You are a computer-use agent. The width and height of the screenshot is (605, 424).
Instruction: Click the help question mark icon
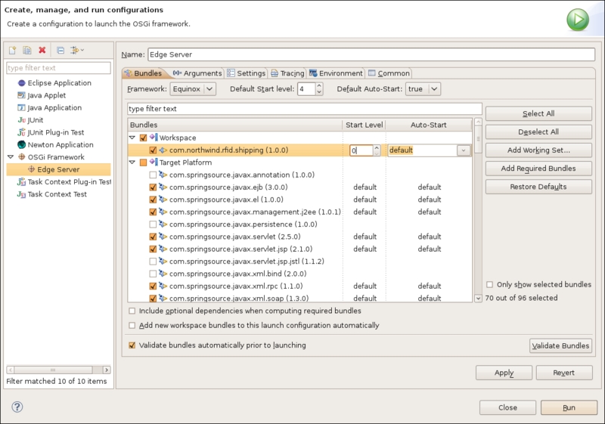(x=17, y=407)
